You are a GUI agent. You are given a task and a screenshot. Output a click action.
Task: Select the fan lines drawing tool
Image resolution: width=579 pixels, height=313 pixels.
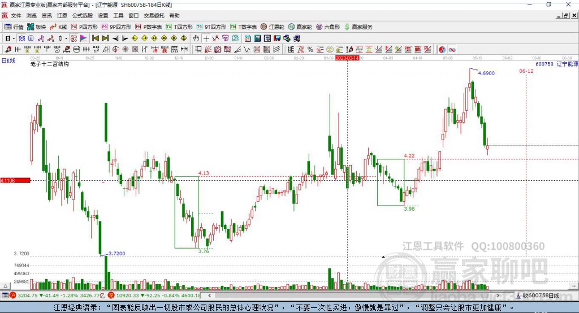pos(208,49)
